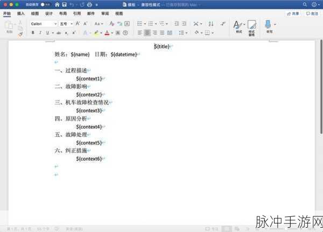Screen dimensions: 323x232
Task: Undo the last action
Action: pos(72,4)
